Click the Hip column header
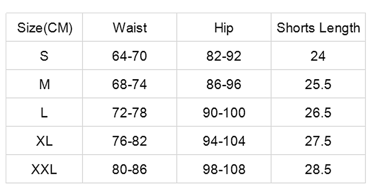 pos(223,28)
